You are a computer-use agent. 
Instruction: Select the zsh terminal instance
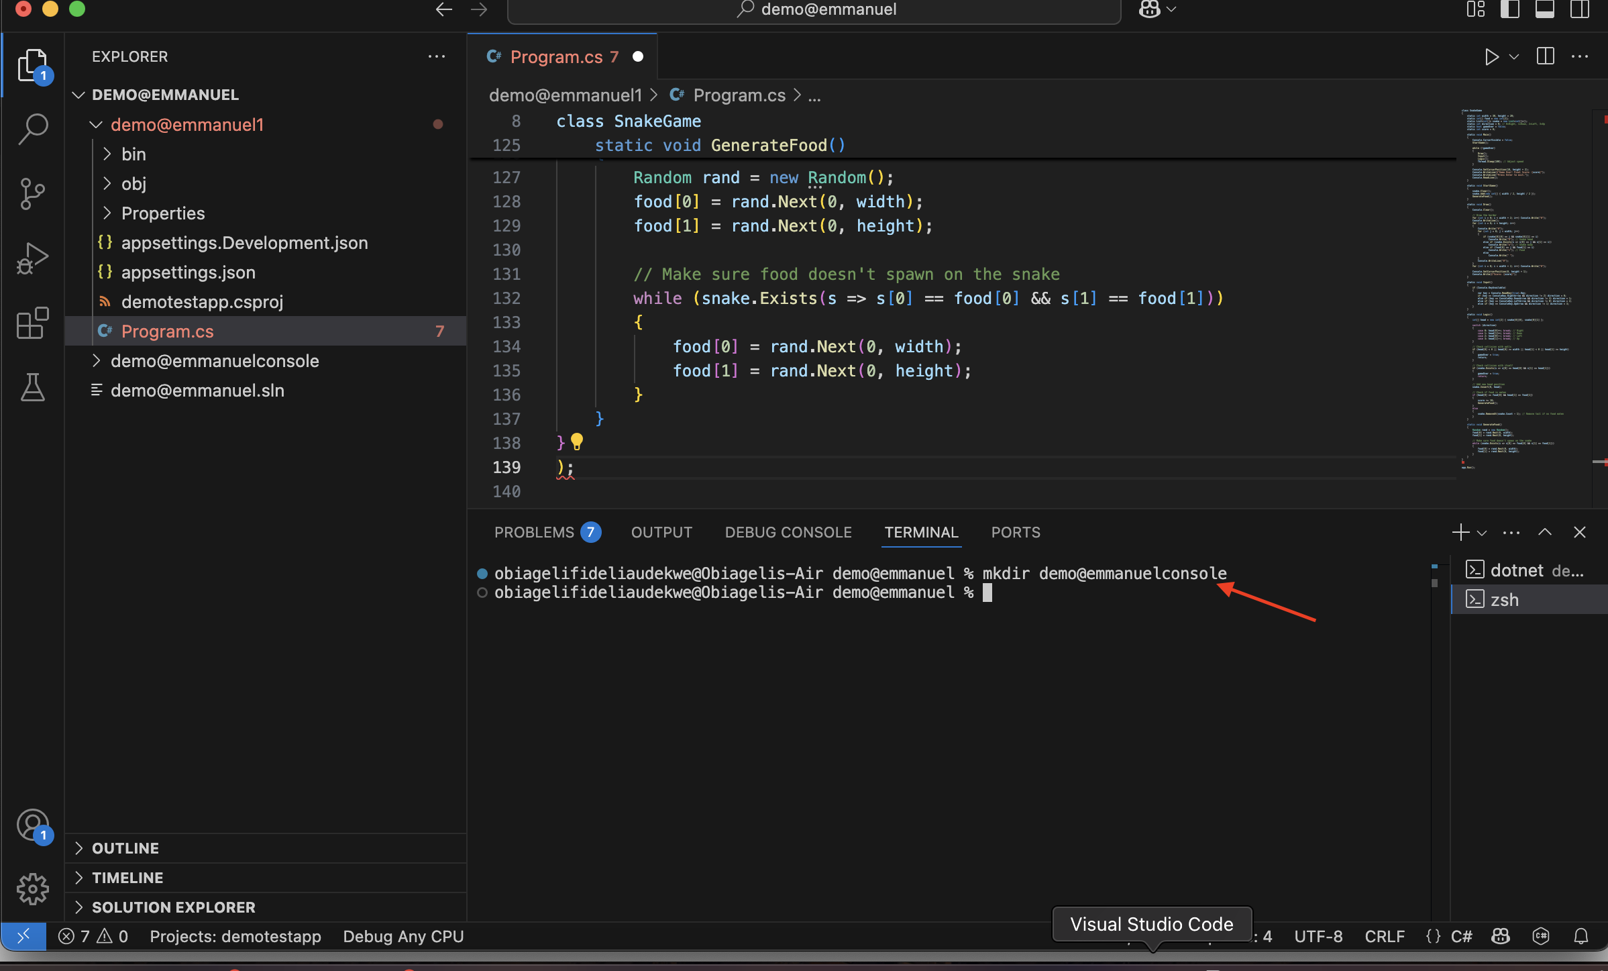pos(1530,599)
